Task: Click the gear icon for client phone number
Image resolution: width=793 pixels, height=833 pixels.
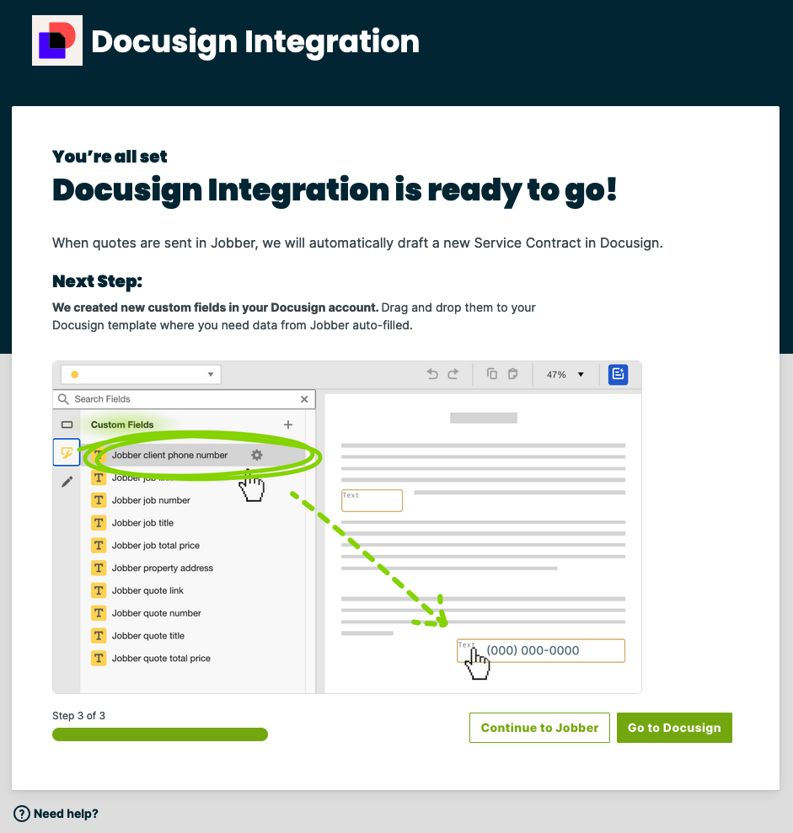Action: (x=257, y=456)
